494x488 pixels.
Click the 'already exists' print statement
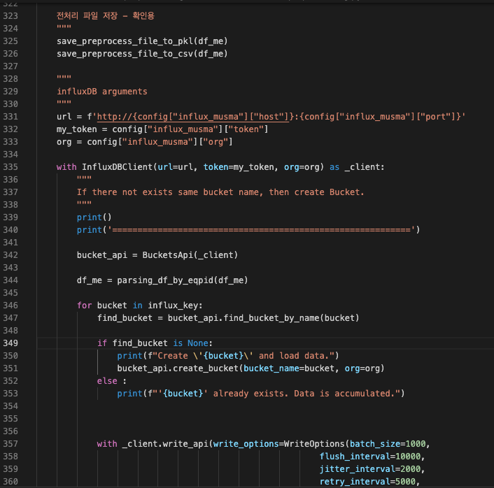(261, 394)
